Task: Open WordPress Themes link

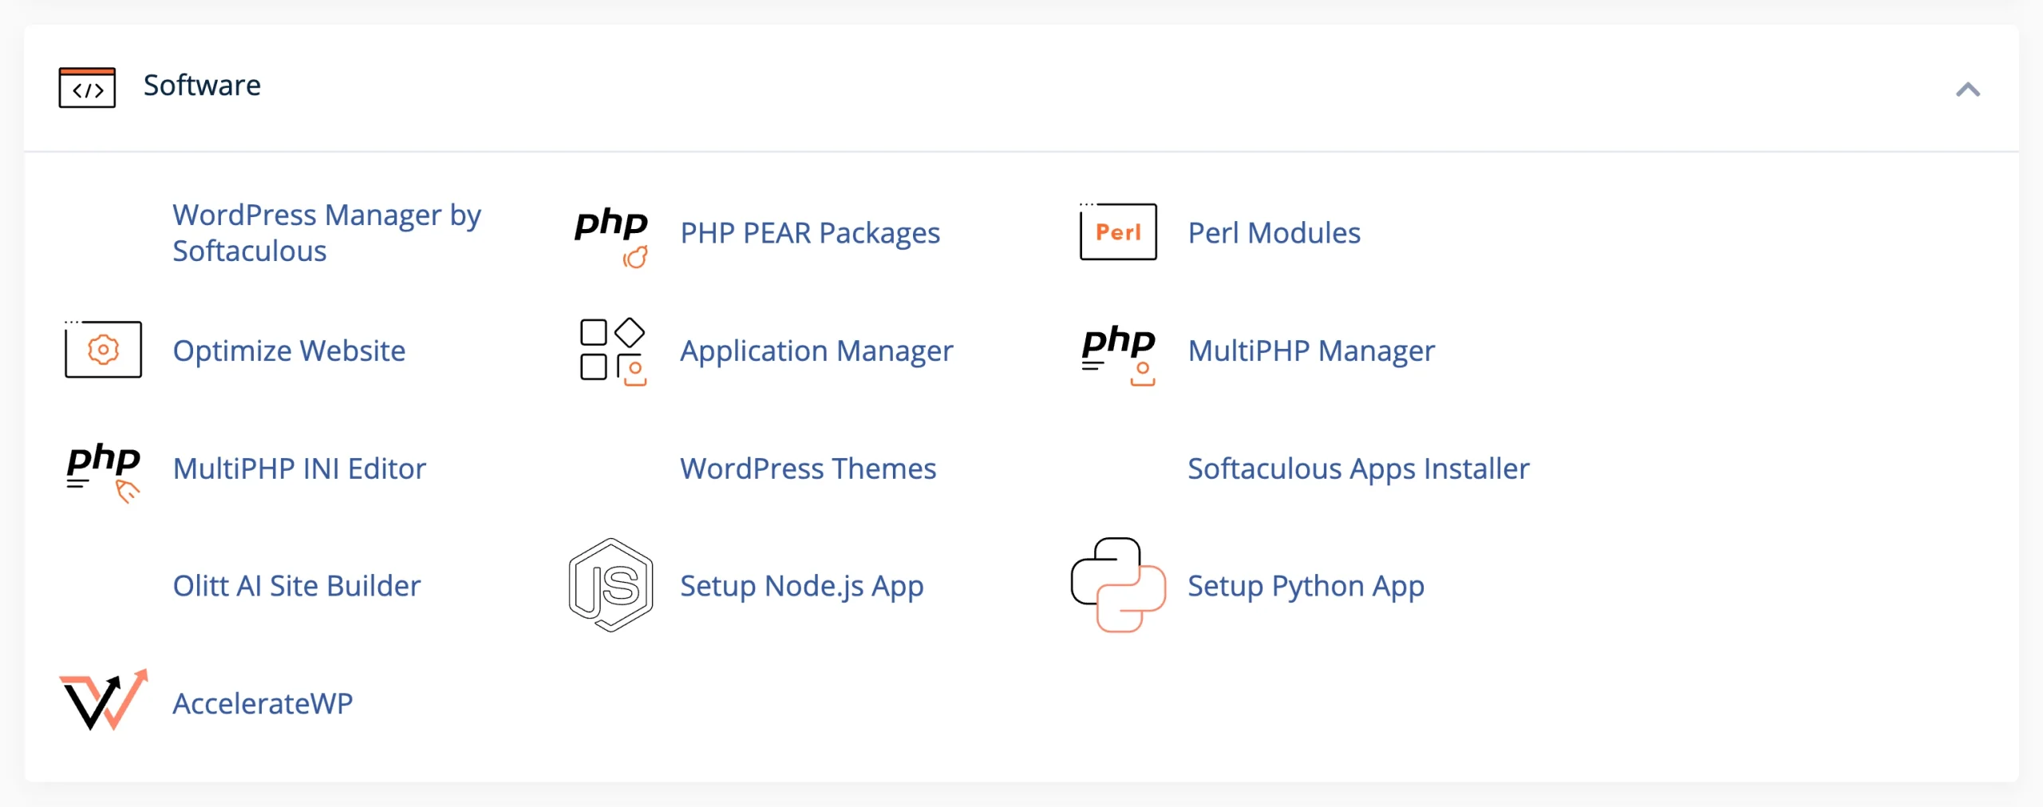Action: coord(808,469)
